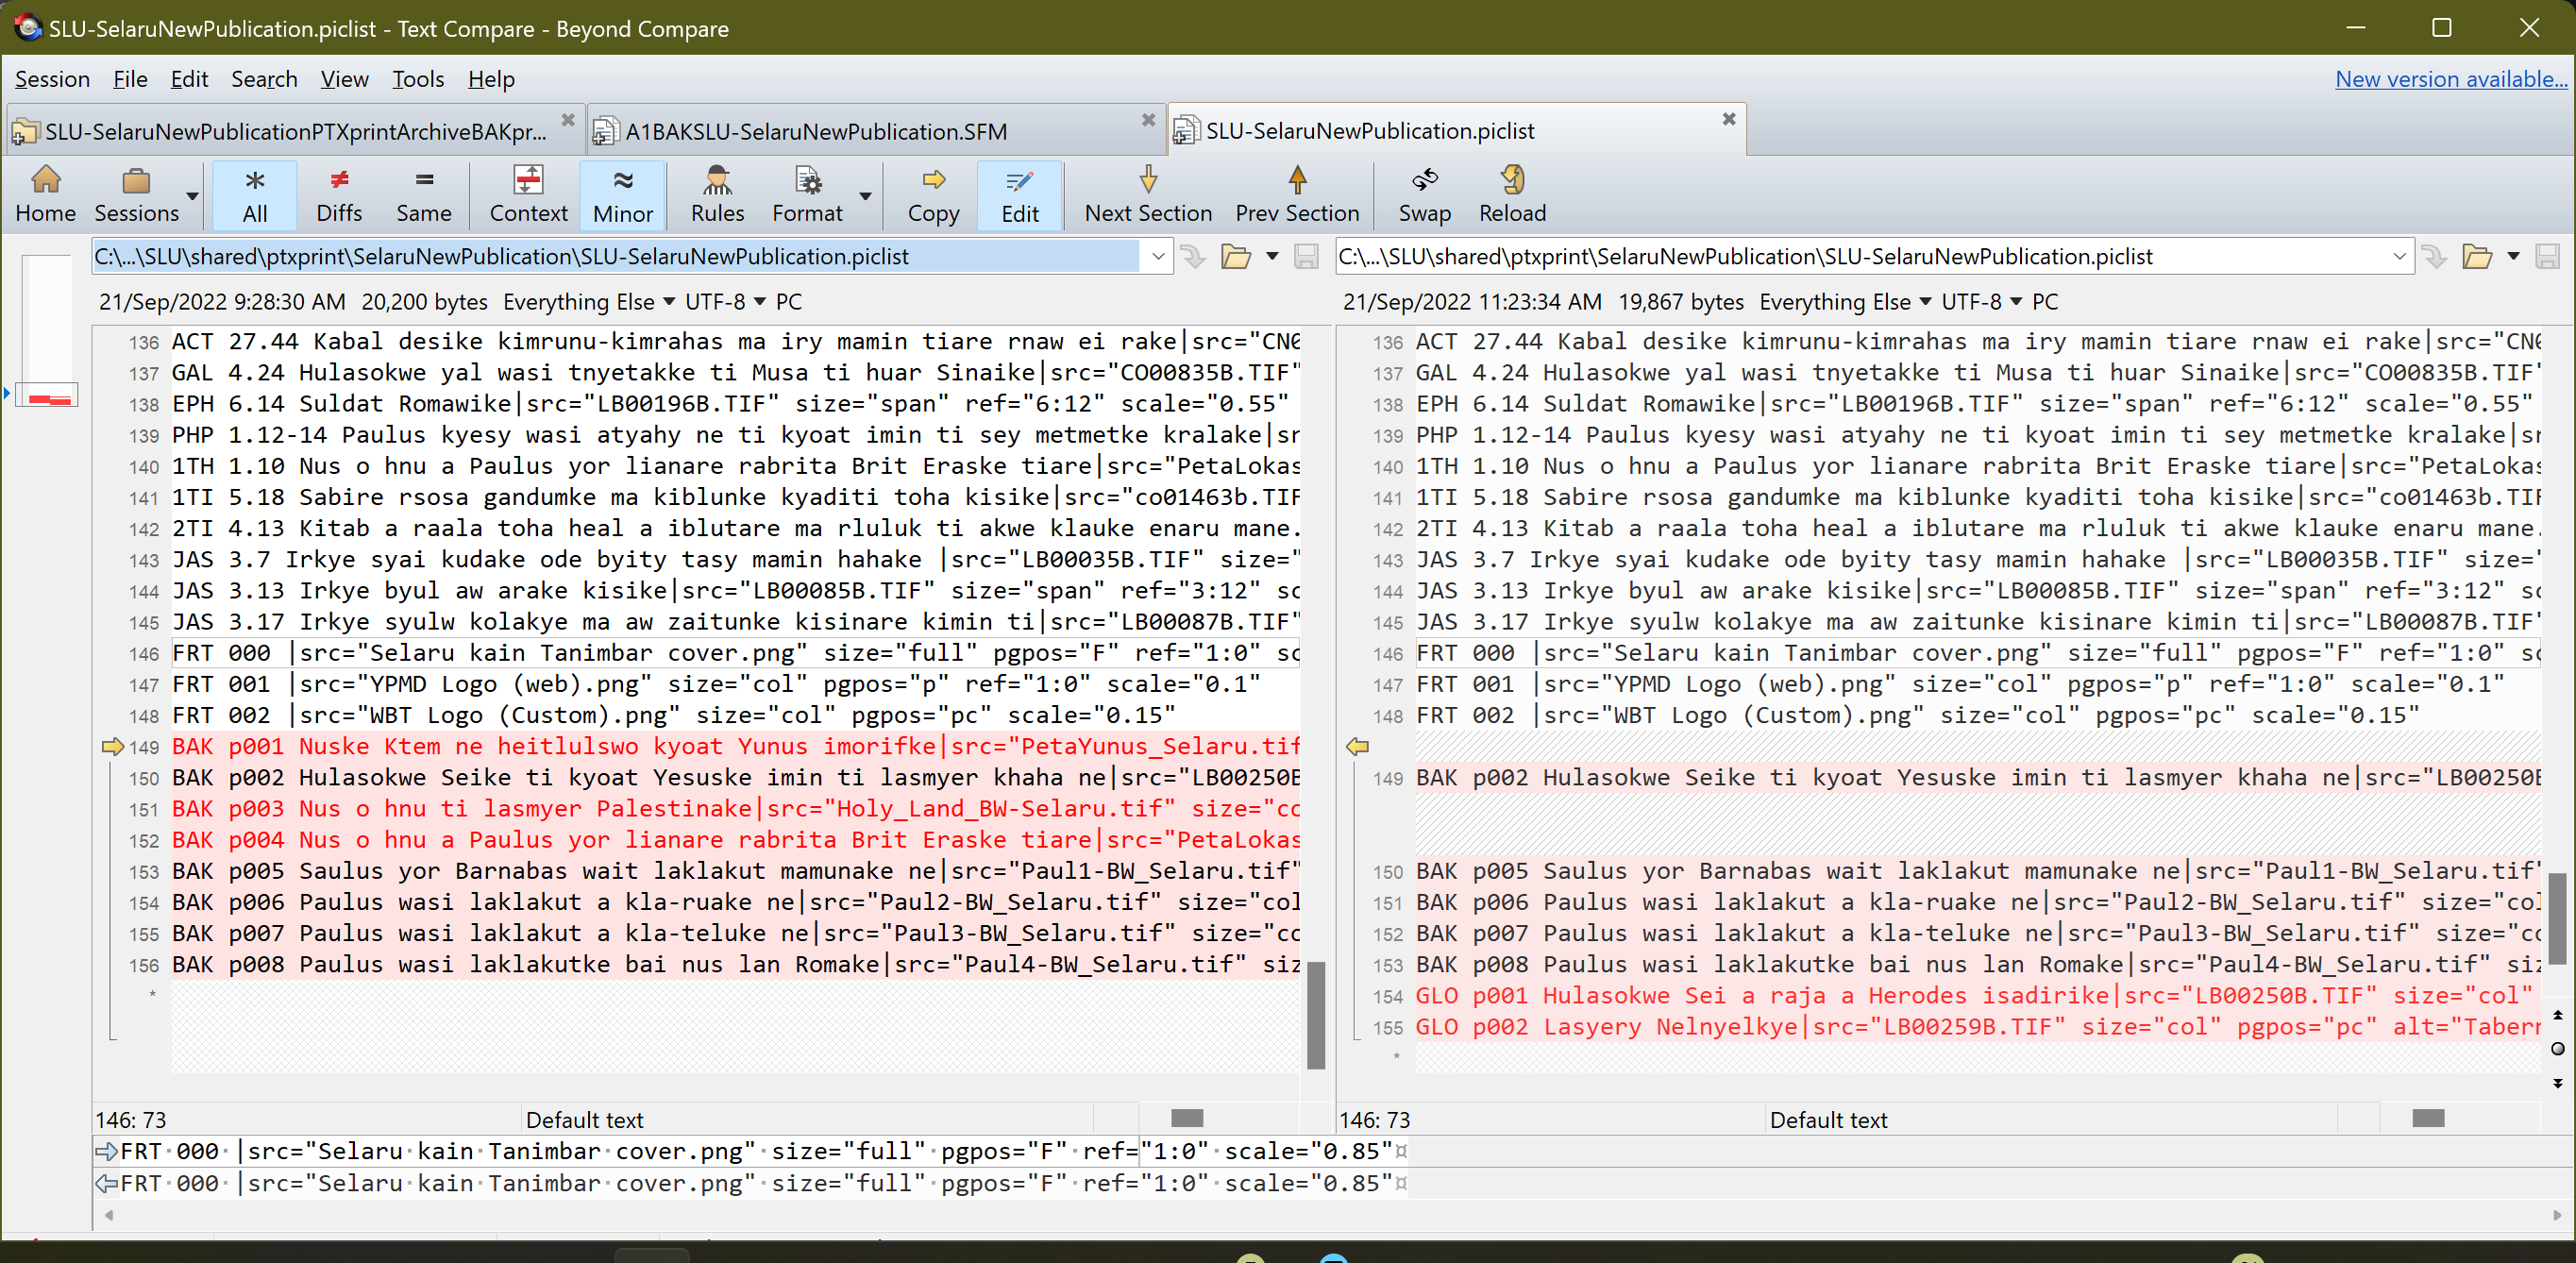Swap the left and right files

coord(1424,195)
